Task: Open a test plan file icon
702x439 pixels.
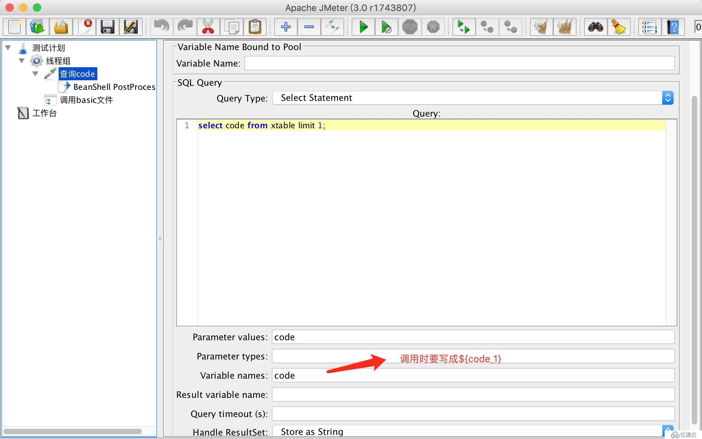Action: [x=61, y=27]
